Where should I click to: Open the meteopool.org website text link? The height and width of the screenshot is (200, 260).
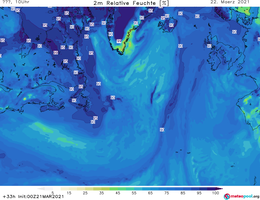click(x=245, y=196)
